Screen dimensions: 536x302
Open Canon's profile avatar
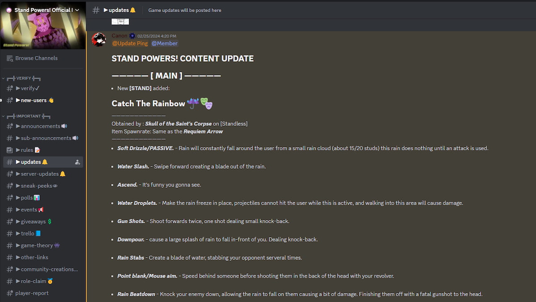(x=99, y=40)
